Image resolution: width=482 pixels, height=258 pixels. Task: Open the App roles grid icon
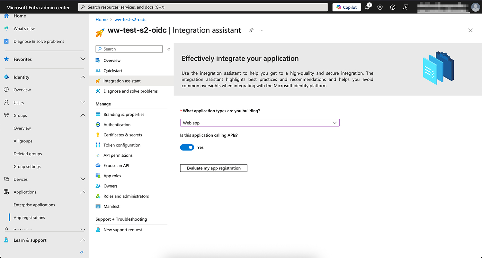tap(97, 176)
